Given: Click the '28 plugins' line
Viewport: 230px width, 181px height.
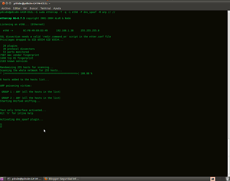Looking at the screenshot, I should click(10, 46).
